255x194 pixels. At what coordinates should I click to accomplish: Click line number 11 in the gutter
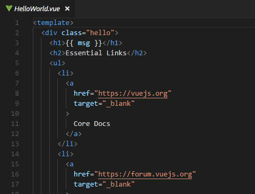click(x=15, y=124)
